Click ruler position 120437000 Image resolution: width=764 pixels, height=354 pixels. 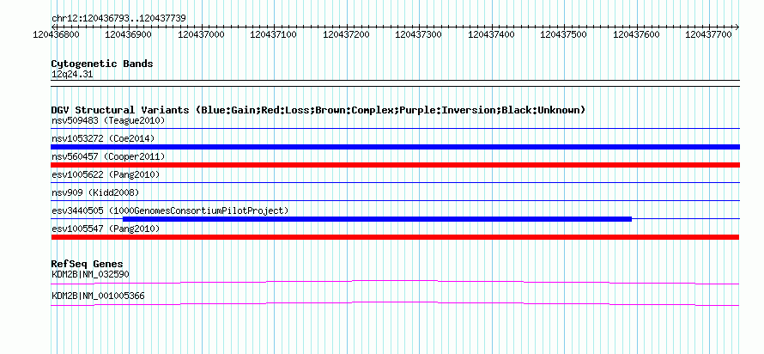201,34
